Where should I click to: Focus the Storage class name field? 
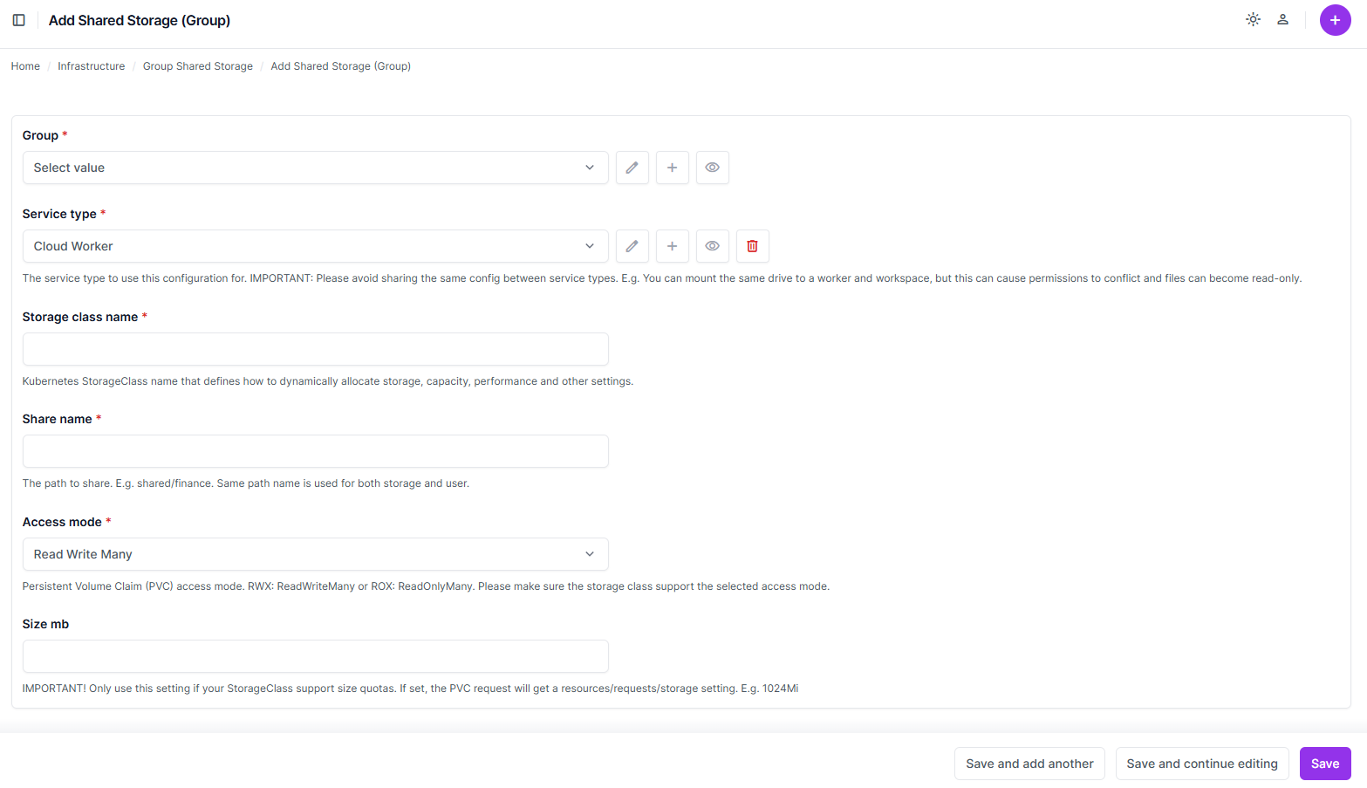tap(315, 349)
